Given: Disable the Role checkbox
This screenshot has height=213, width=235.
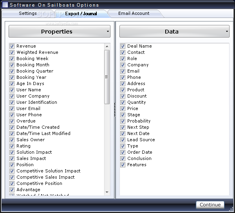Looking at the screenshot, I should point(123,59).
